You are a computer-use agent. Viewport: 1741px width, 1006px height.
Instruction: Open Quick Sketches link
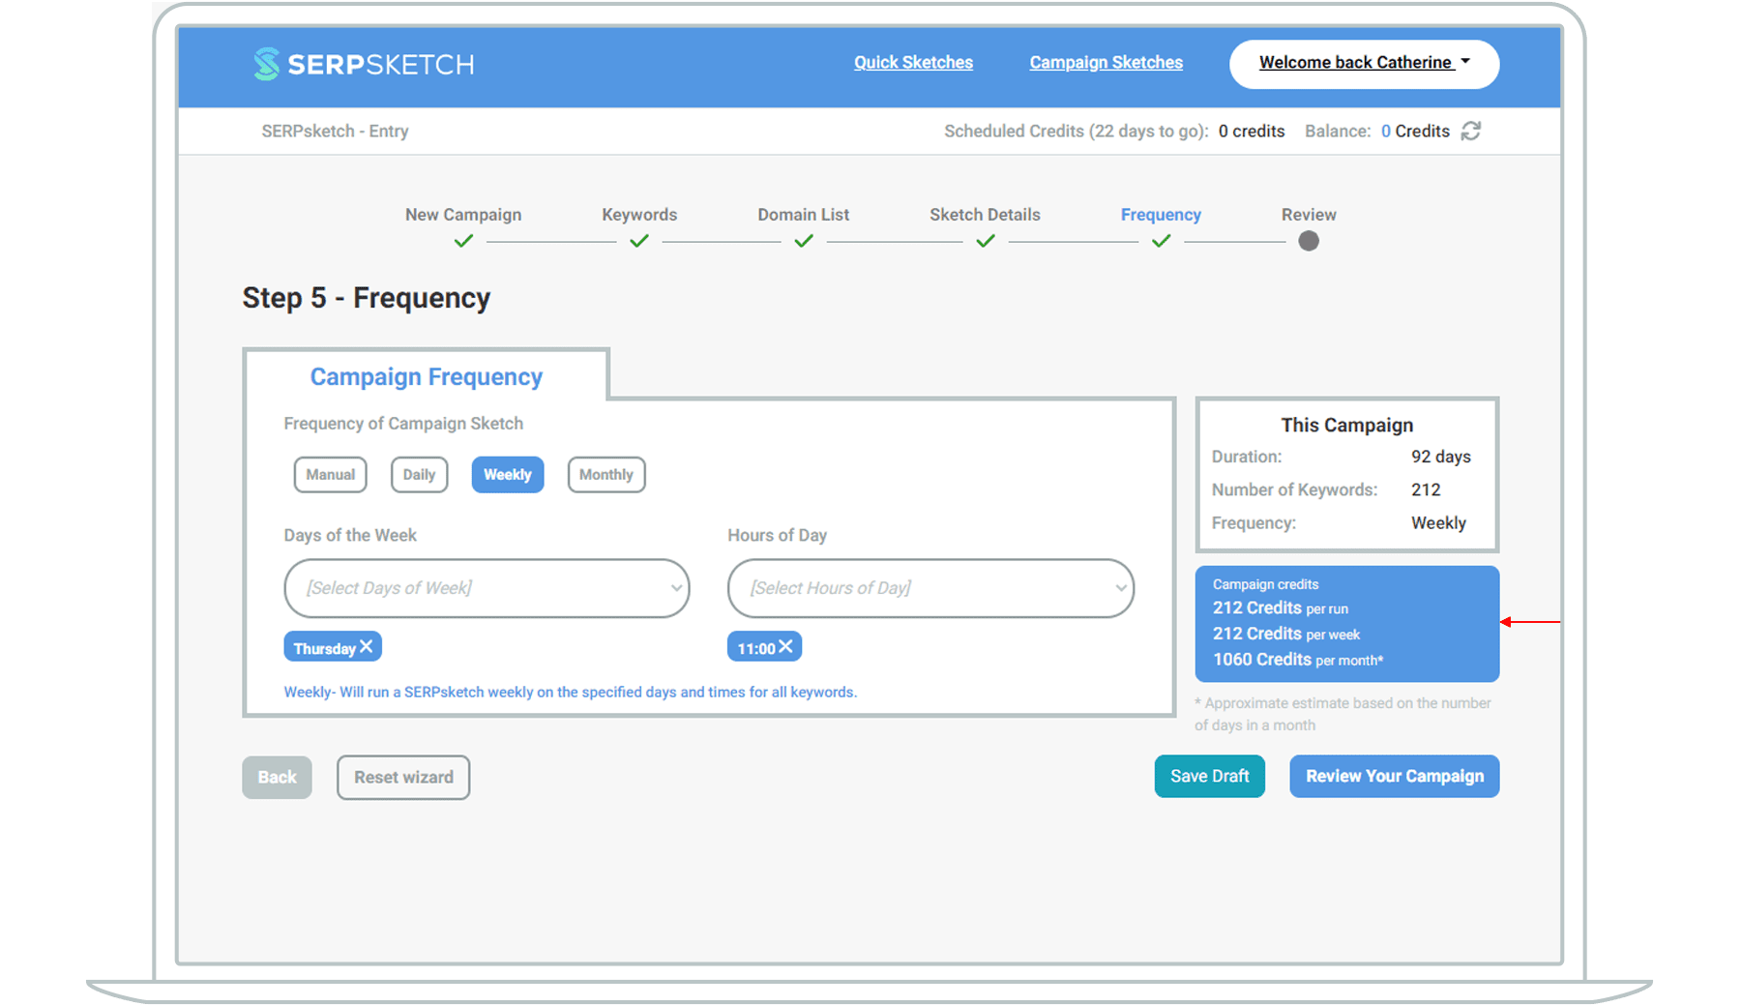[x=913, y=63]
